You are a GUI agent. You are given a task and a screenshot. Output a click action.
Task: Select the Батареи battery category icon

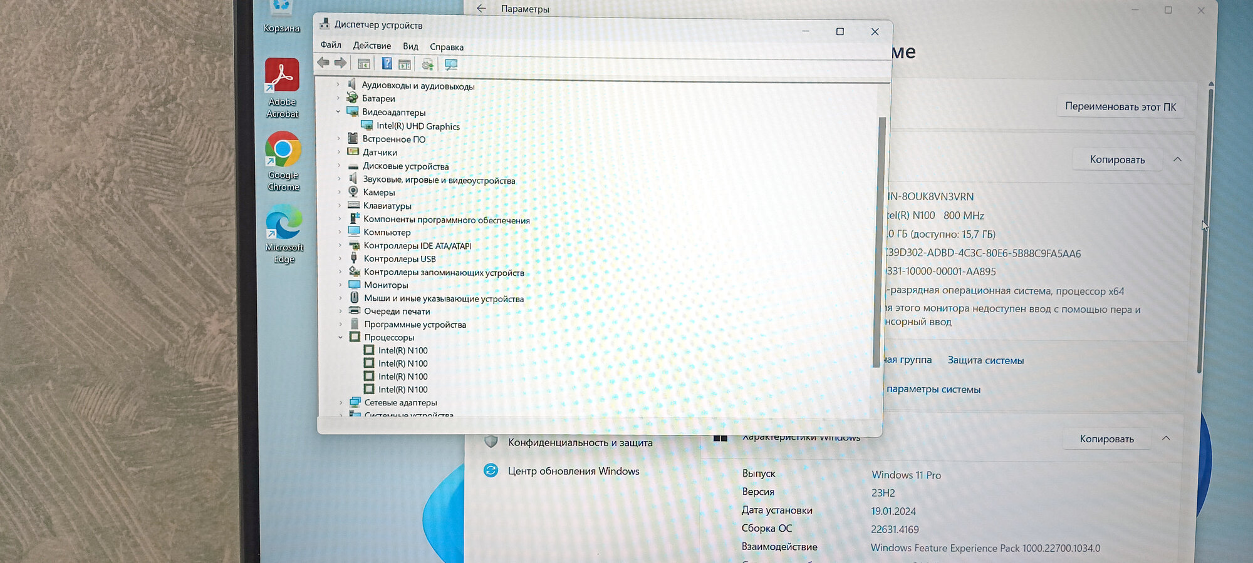[352, 98]
